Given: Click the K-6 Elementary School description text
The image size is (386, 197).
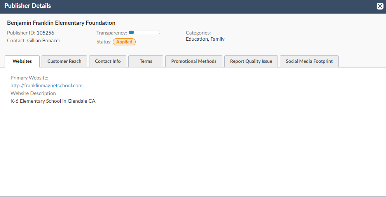Looking at the screenshot, I should click(x=53, y=101).
